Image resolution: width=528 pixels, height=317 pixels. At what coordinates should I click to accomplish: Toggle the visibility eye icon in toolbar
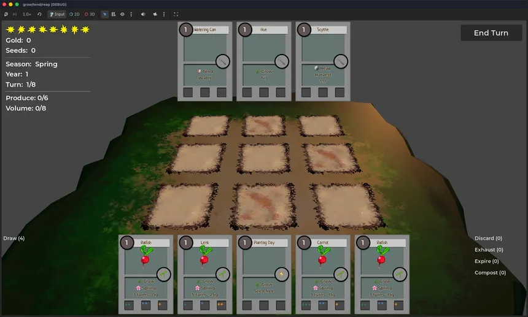pyautogui.click(x=122, y=14)
